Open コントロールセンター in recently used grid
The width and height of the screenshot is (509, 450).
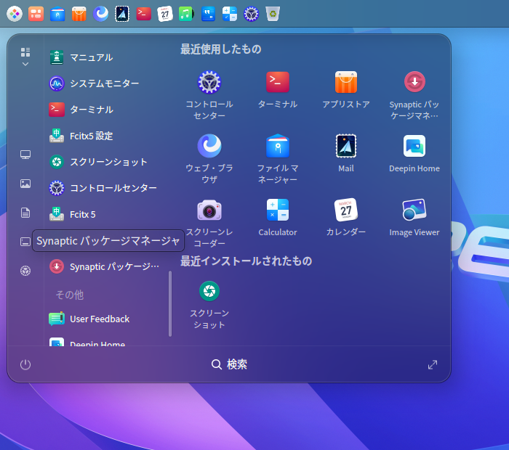click(209, 95)
